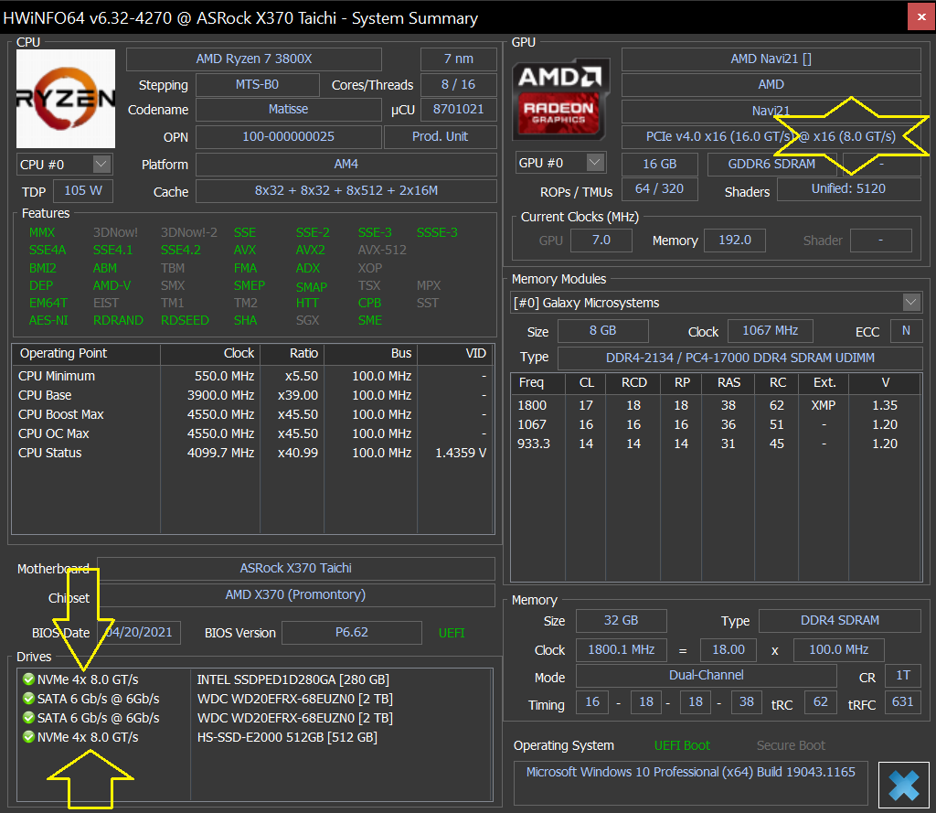The height and width of the screenshot is (813, 936).
Task: Click the INTEL SSDPED1D280GA [280 GB] drive name
Action: point(293,679)
